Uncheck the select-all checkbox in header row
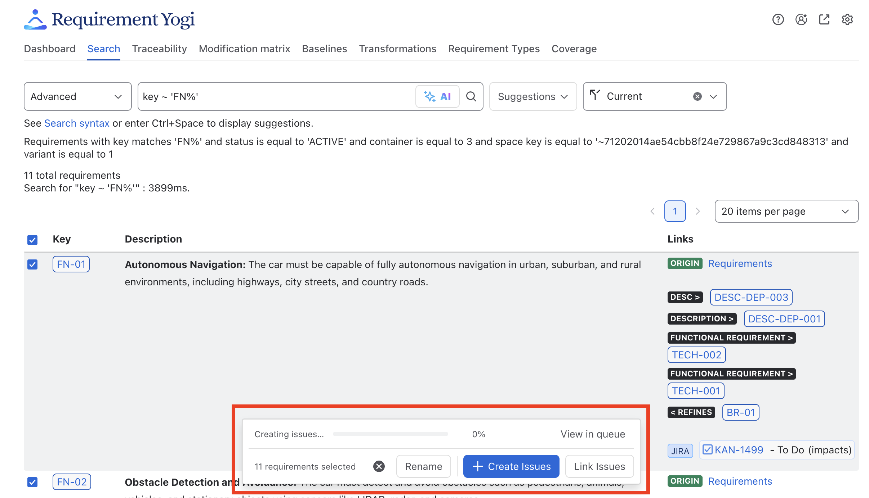869x498 pixels. click(x=32, y=240)
